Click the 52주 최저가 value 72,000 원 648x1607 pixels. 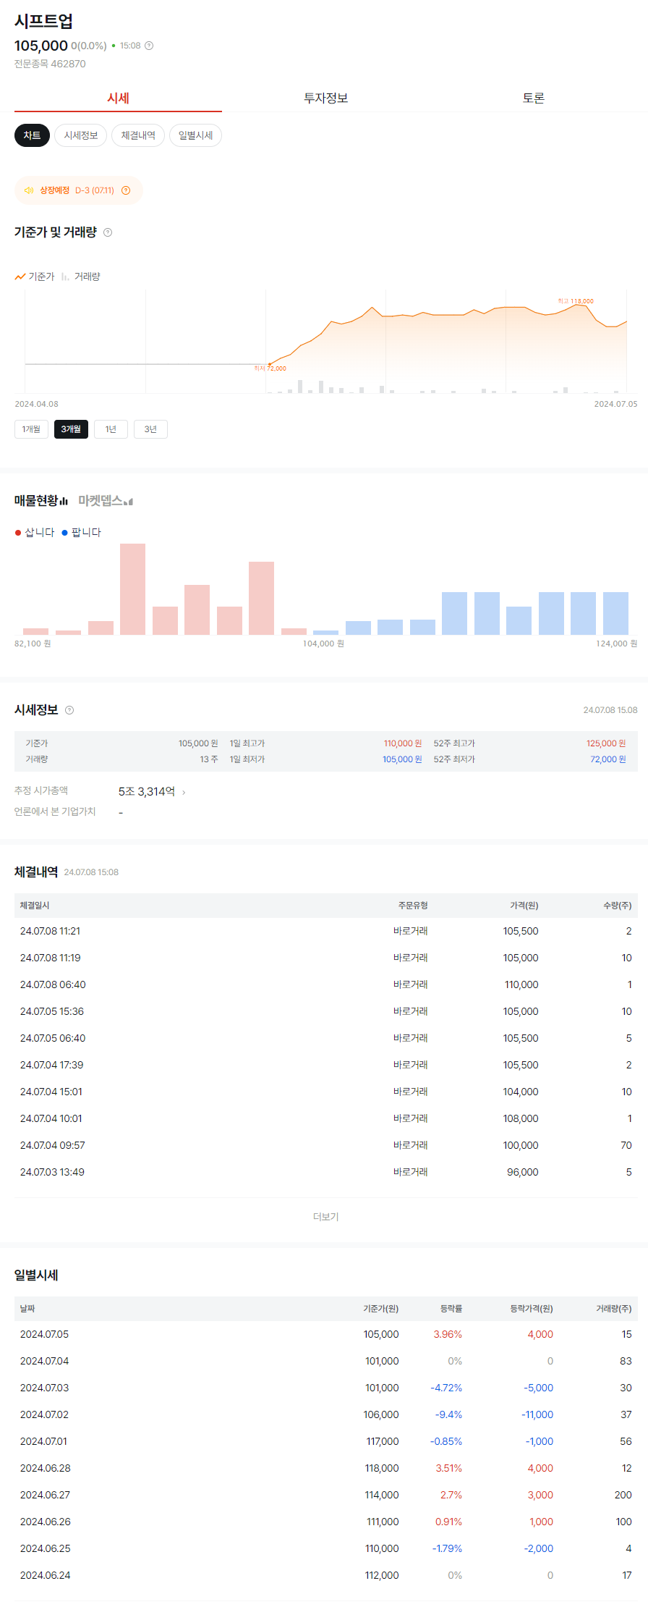click(608, 759)
